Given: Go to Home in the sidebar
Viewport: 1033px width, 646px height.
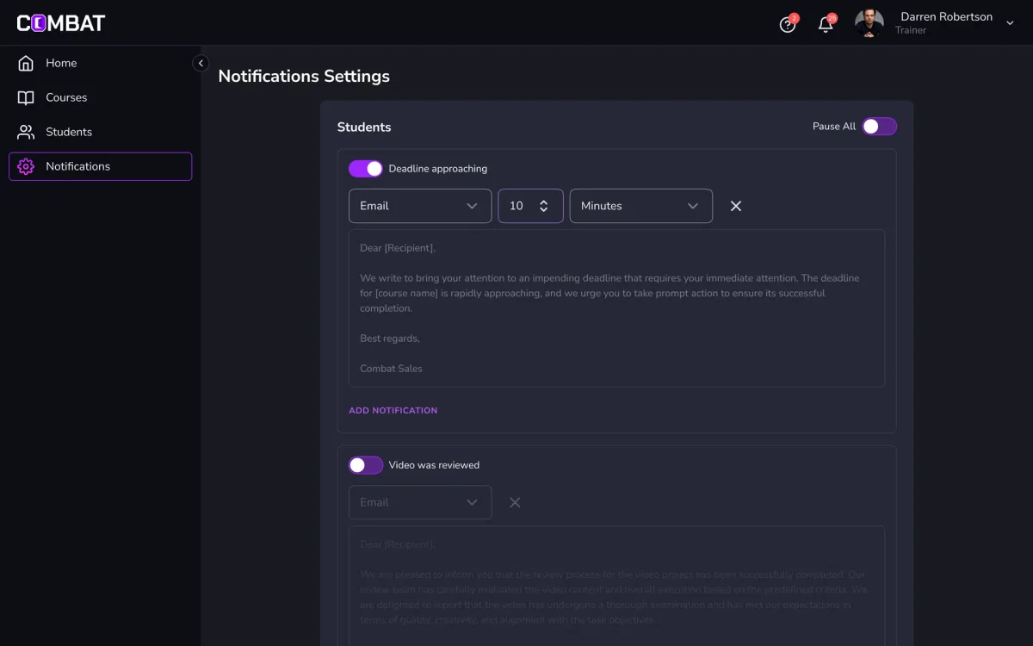Looking at the screenshot, I should point(100,63).
